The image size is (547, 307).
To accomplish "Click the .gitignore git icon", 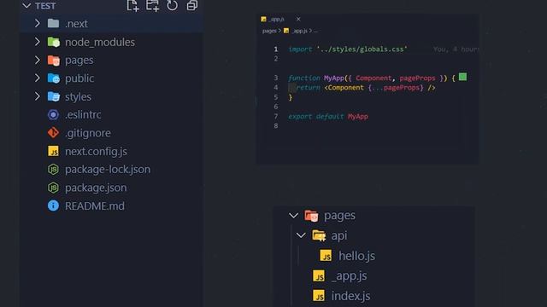I will (53, 133).
